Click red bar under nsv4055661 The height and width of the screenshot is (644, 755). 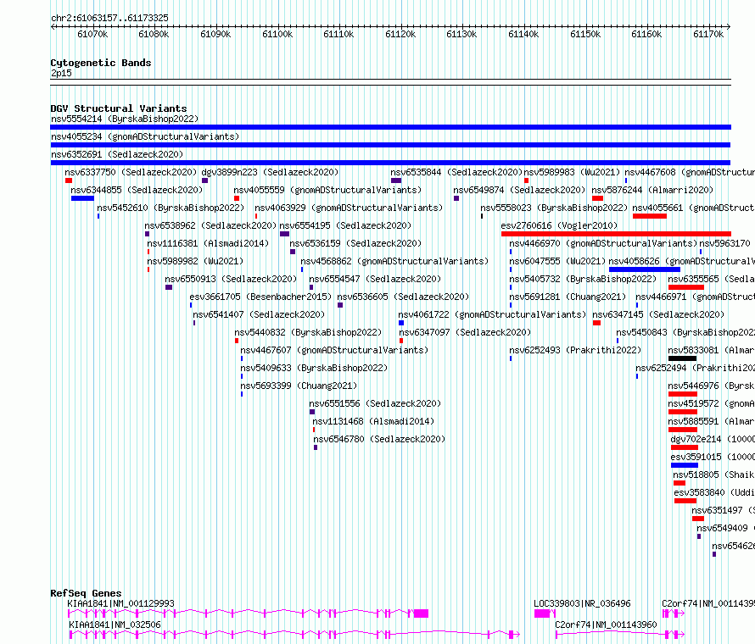[x=650, y=216]
